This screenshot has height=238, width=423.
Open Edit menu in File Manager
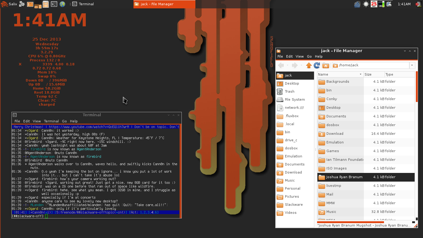pyautogui.click(x=289, y=56)
